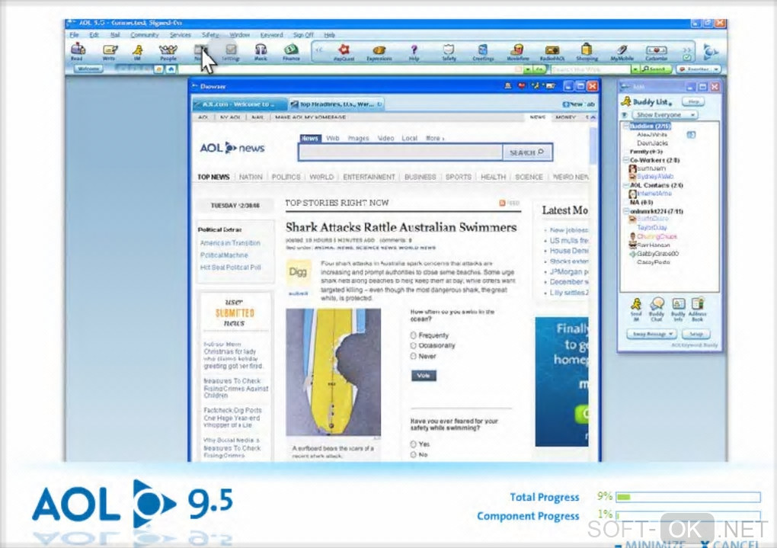Image resolution: width=777 pixels, height=548 pixels.
Task: Switch to AOL.com Welcome browser tab
Action: click(239, 104)
